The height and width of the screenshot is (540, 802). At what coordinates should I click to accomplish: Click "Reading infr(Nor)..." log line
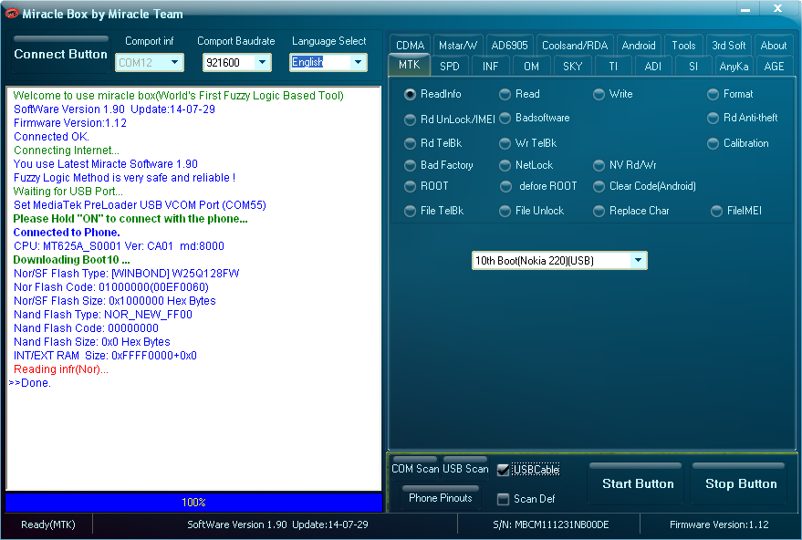click(x=61, y=369)
